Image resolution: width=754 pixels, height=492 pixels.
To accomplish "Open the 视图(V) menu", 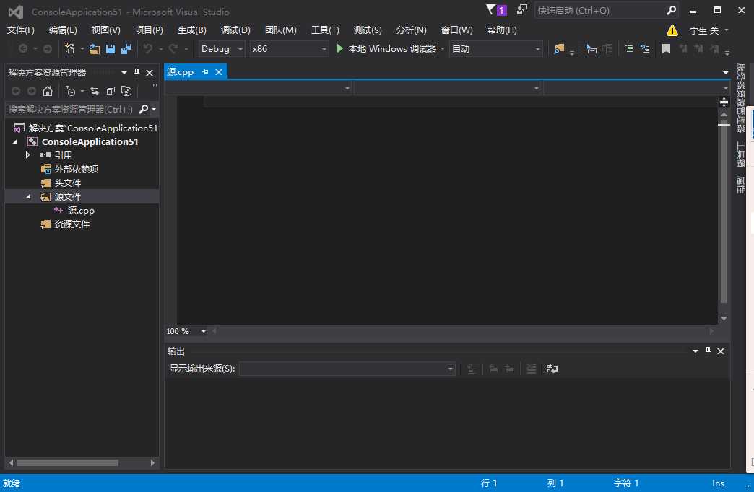I will (x=105, y=30).
